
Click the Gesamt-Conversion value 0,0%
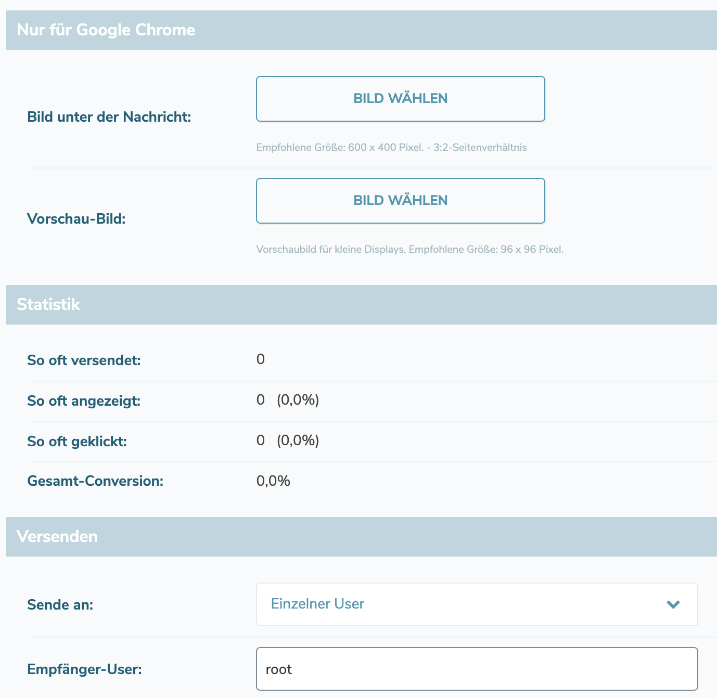tap(273, 481)
